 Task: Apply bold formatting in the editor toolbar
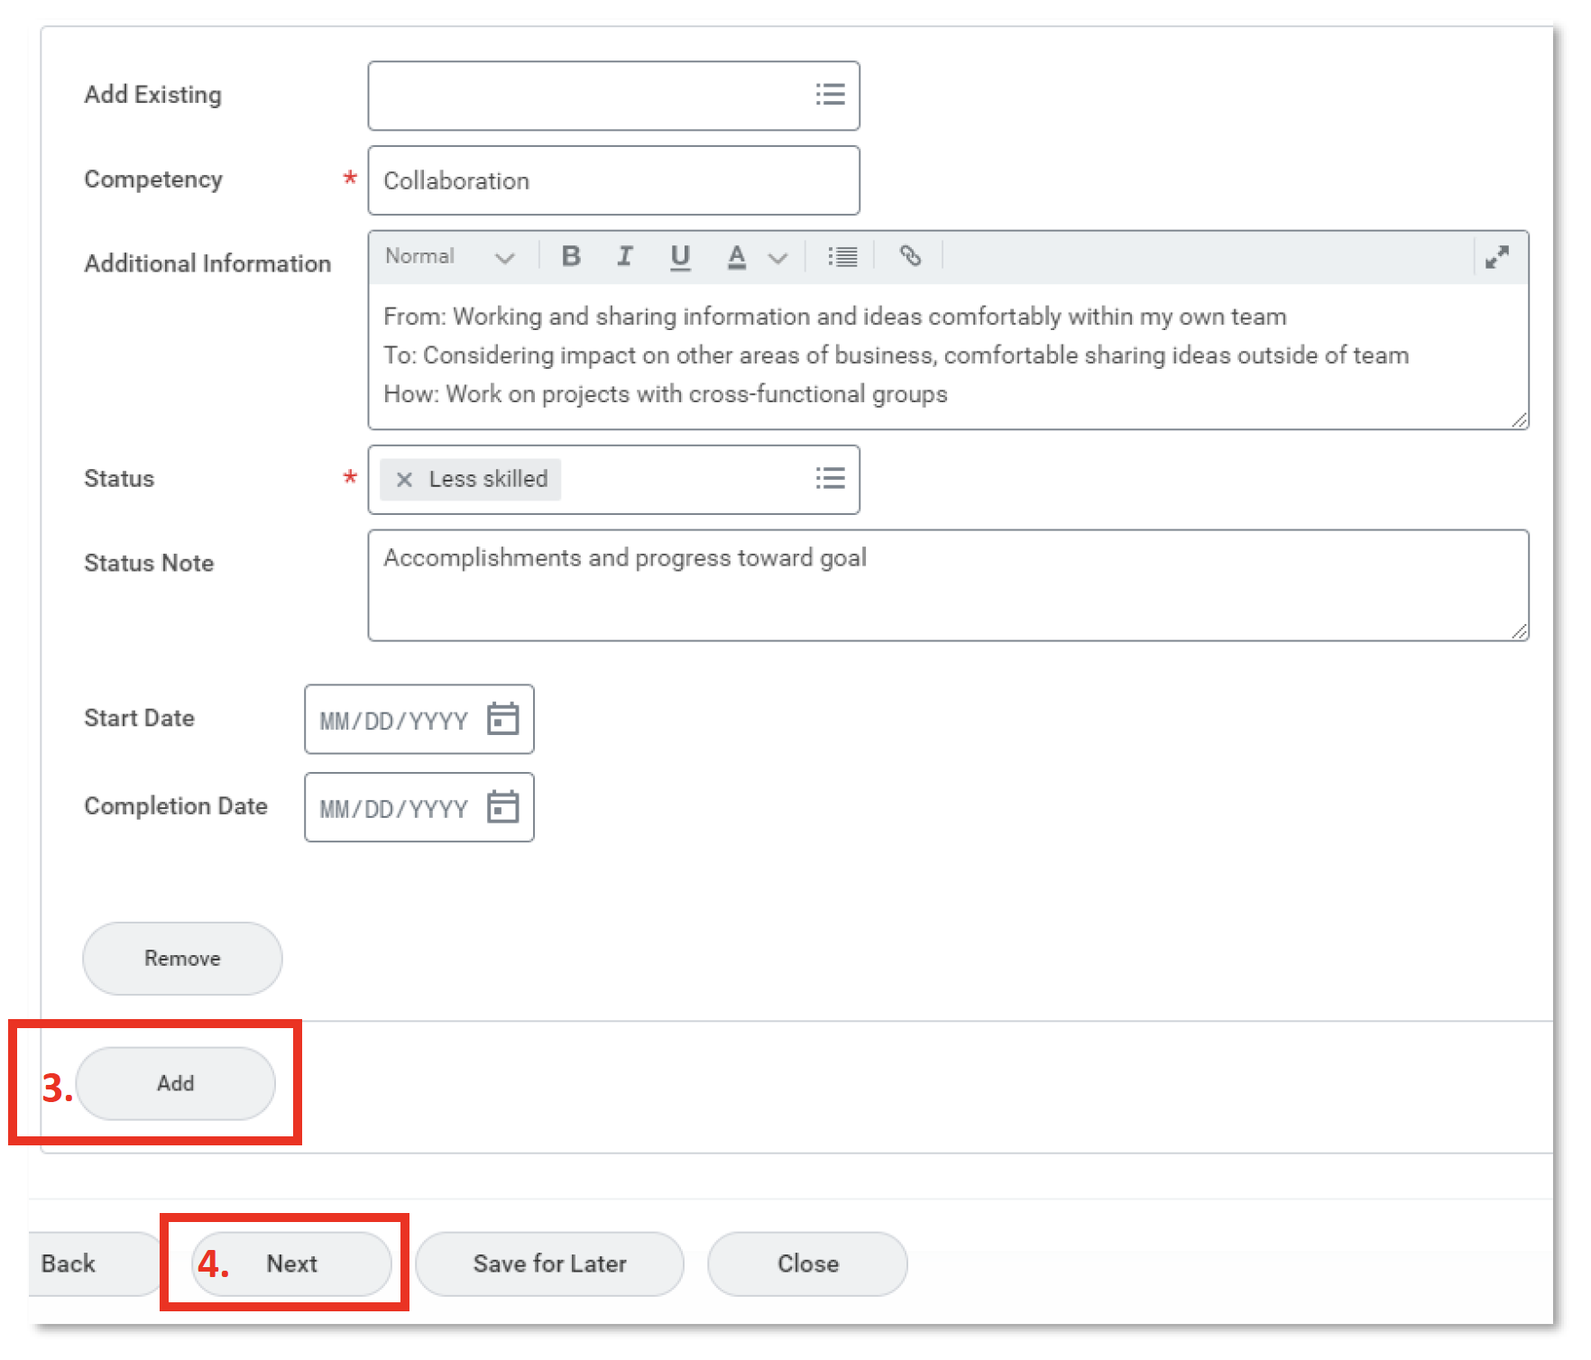click(571, 257)
